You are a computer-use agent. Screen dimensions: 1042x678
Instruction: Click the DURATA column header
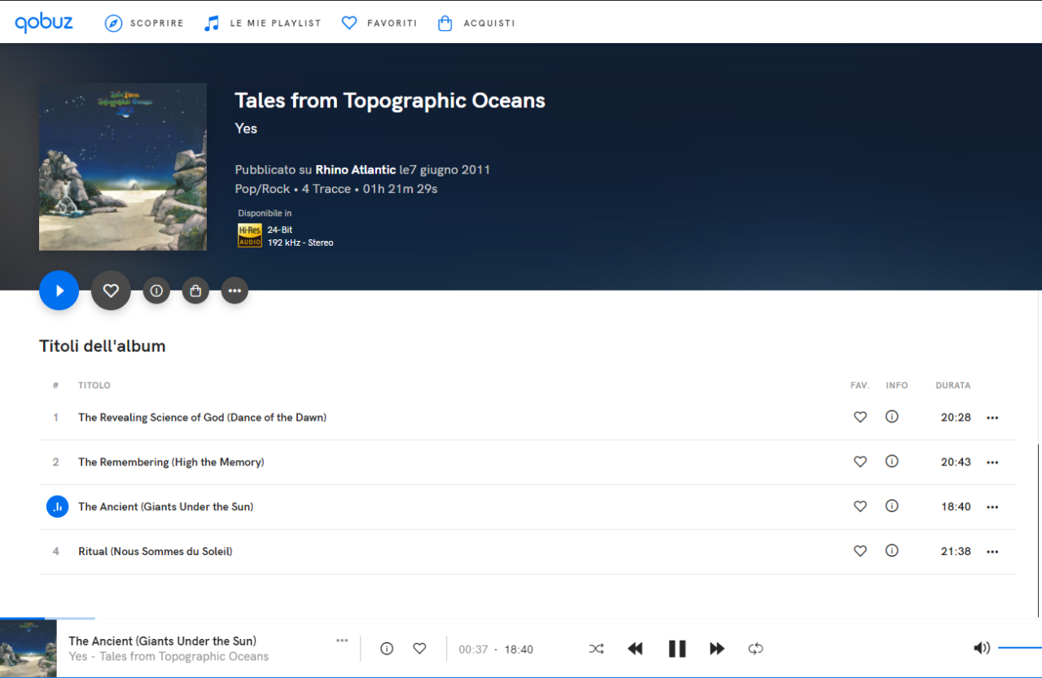953,386
